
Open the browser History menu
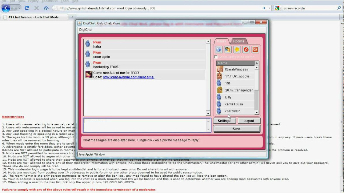coord(33,1)
